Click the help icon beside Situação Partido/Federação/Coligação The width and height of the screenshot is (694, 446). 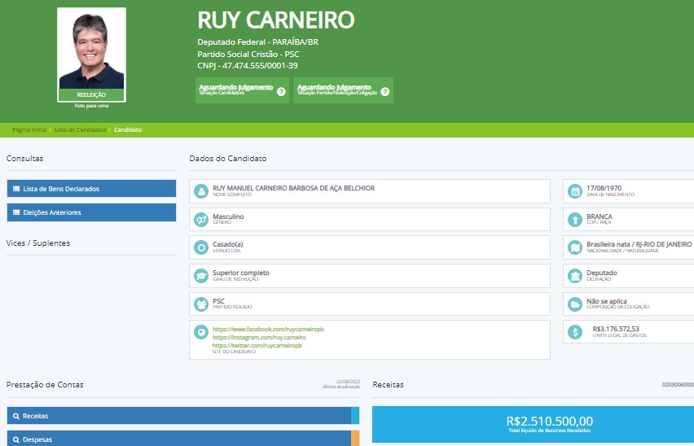385,92
